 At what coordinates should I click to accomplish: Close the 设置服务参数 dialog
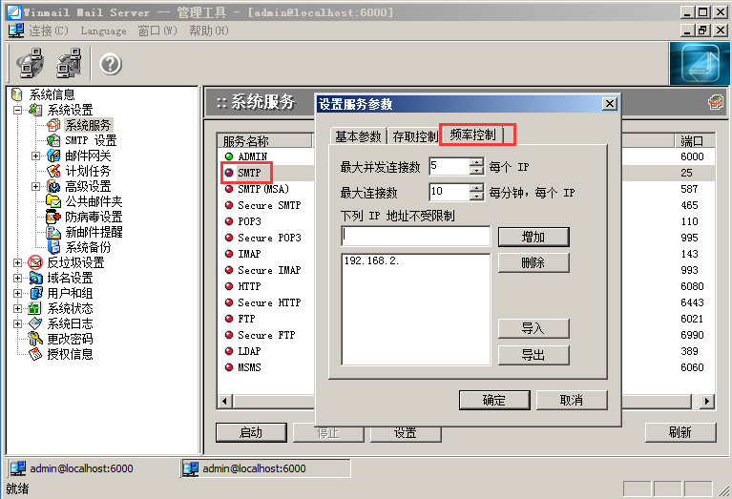click(609, 104)
